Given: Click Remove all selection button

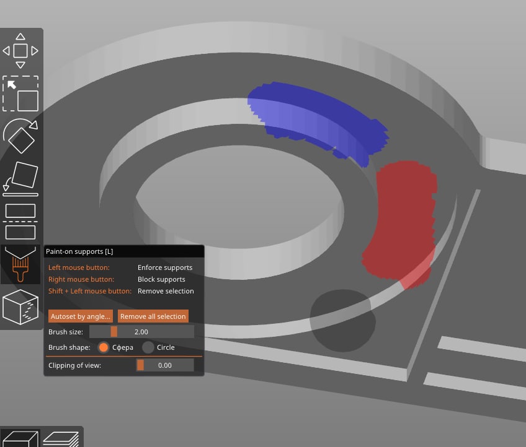Looking at the screenshot, I should tap(153, 316).
